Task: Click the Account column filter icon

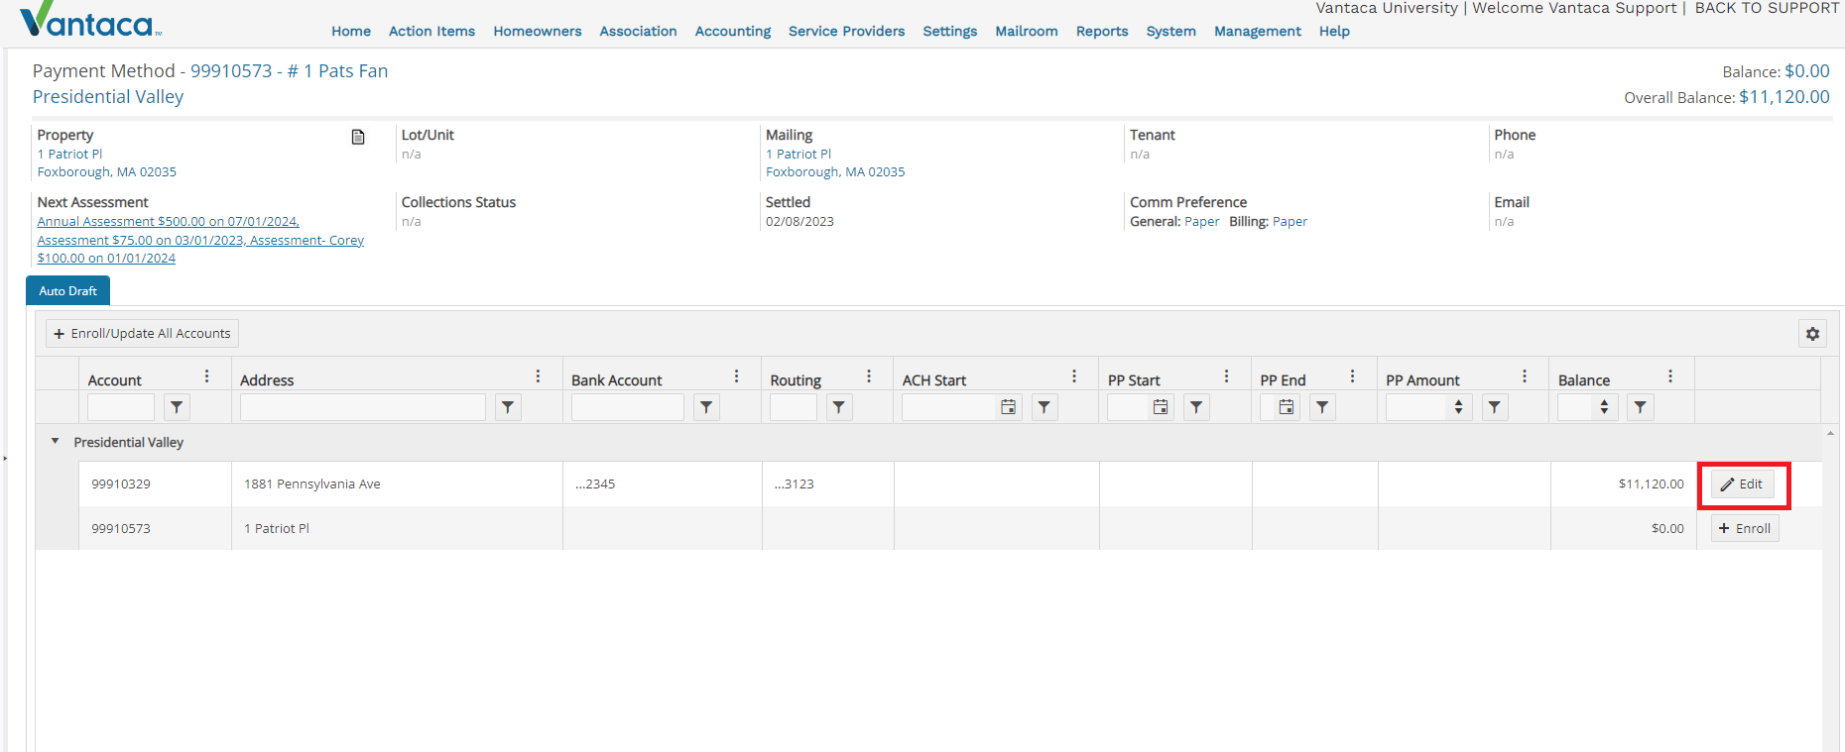Action: click(177, 407)
